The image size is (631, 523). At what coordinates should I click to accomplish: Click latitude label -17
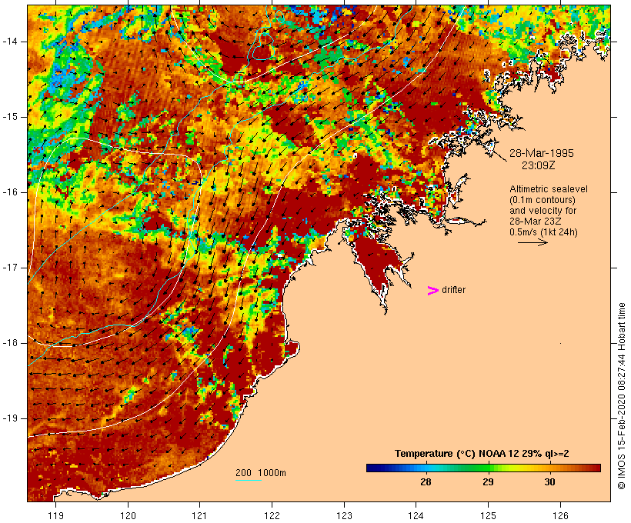point(10,268)
